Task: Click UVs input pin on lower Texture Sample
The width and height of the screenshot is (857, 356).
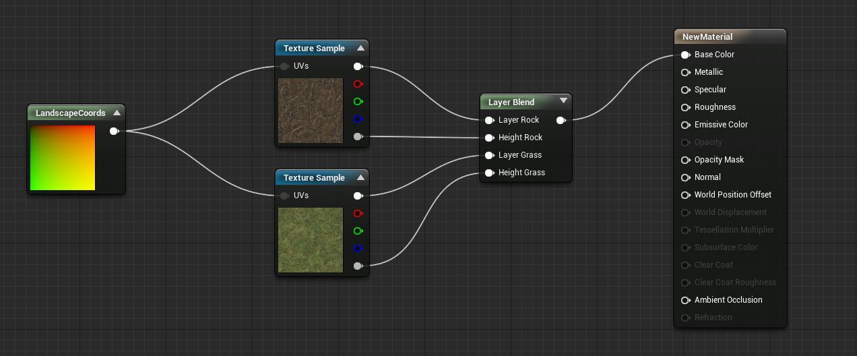Action: [284, 196]
